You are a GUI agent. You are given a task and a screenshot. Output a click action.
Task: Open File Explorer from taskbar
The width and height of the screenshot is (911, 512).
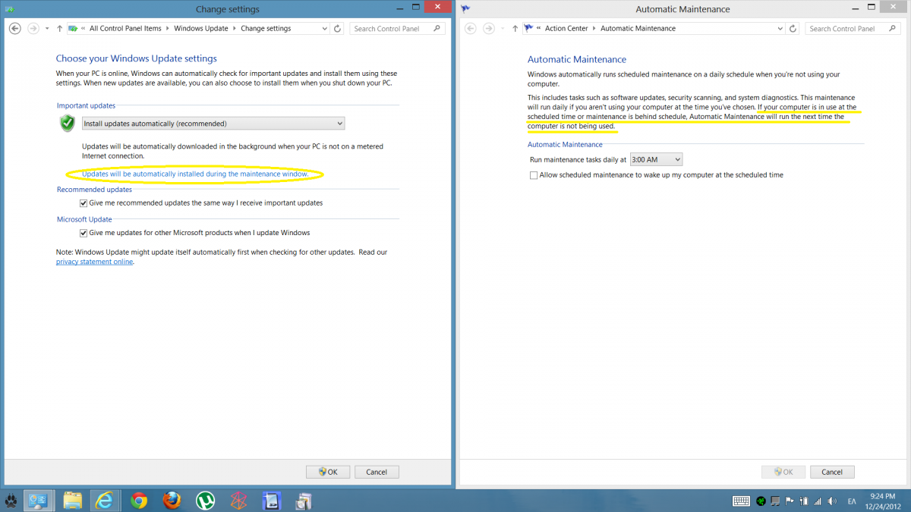pos(73,501)
